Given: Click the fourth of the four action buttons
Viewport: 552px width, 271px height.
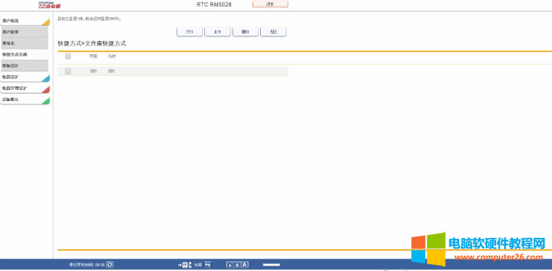Looking at the screenshot, I should 273,32.
